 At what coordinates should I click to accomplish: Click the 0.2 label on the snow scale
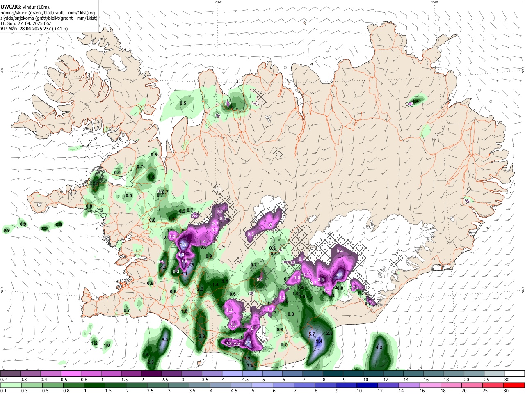[3, 380]
